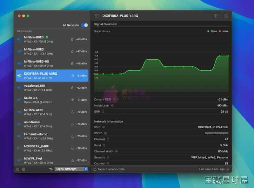
Task: Click export icon beside Export network data
Action: pyautogui.click(x=95, y=169)
